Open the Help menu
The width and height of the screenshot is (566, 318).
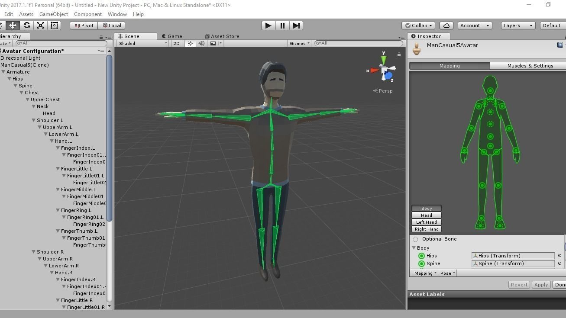pyautogui.click(x=138, y=14)
